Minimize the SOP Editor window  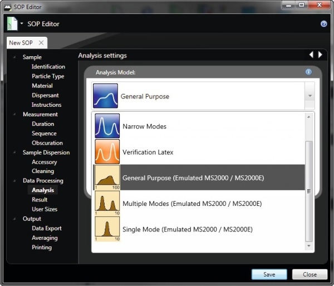pyautogui.click(x=288, y=5)
